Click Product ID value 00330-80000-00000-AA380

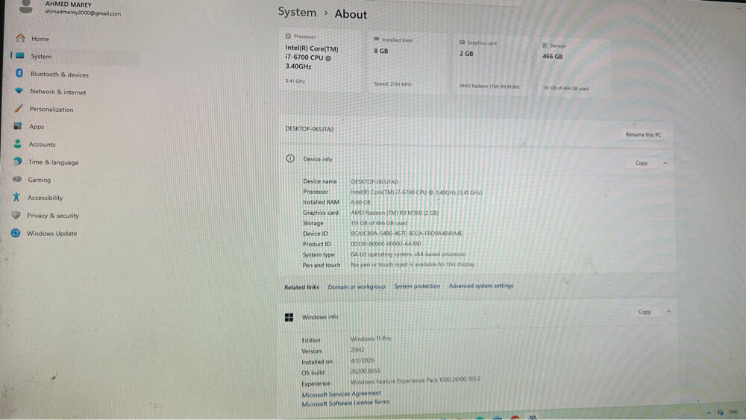click(386, 243)
